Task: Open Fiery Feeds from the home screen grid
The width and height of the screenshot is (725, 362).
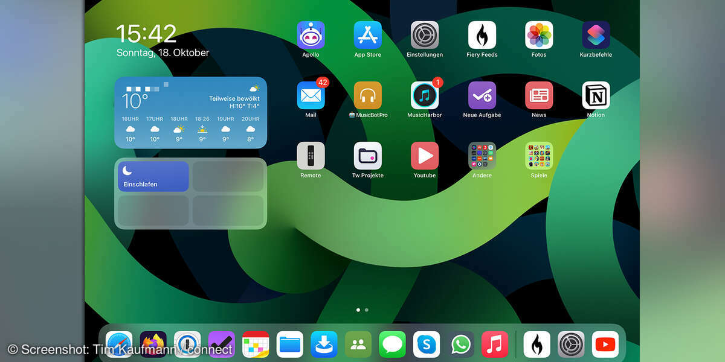Action: [x=482, y=35]
